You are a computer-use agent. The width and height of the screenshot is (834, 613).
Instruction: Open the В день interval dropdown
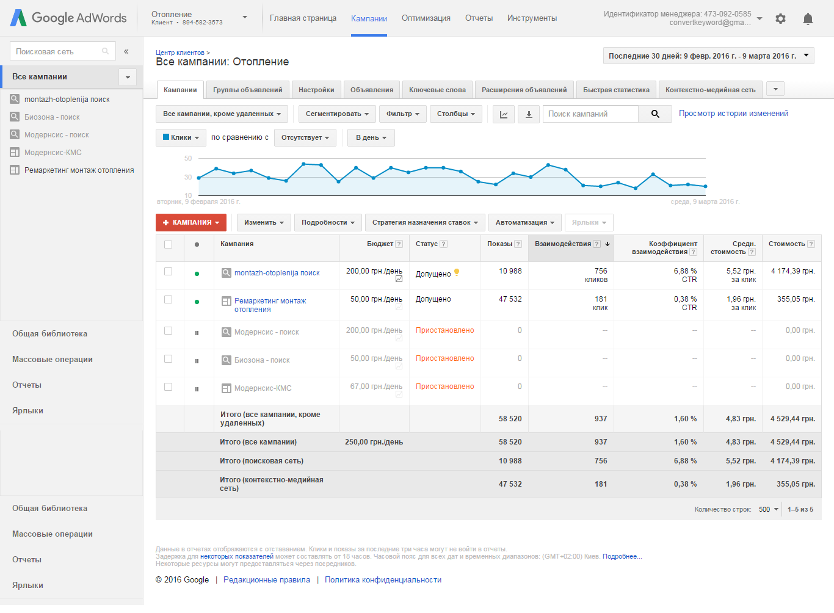pyautogui.click(x=371, y=137)
